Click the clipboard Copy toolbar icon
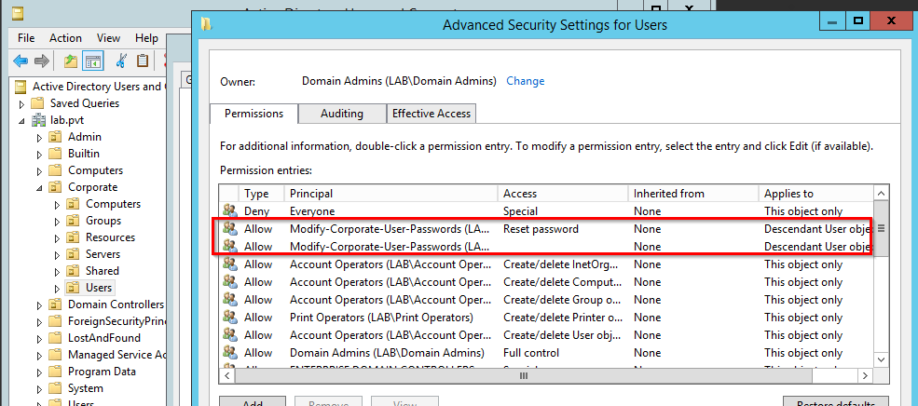918x406 pixels. [x=143, y=61]
